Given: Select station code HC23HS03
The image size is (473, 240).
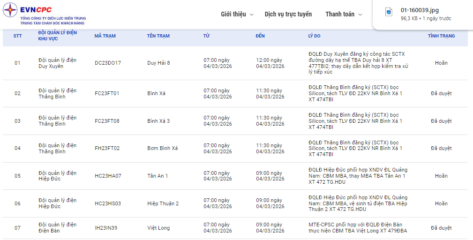Looking at the screenshot, I should tap(108, 203).
